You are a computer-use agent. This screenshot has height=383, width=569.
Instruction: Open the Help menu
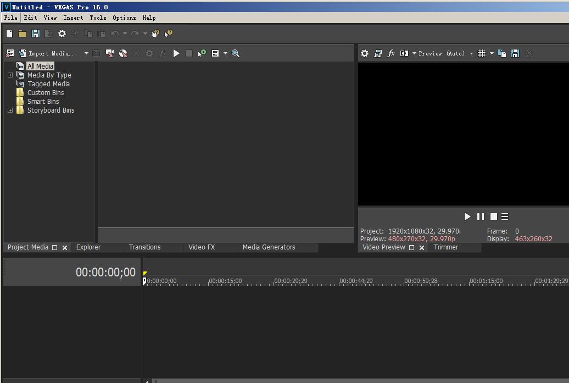tap(149, 18)
